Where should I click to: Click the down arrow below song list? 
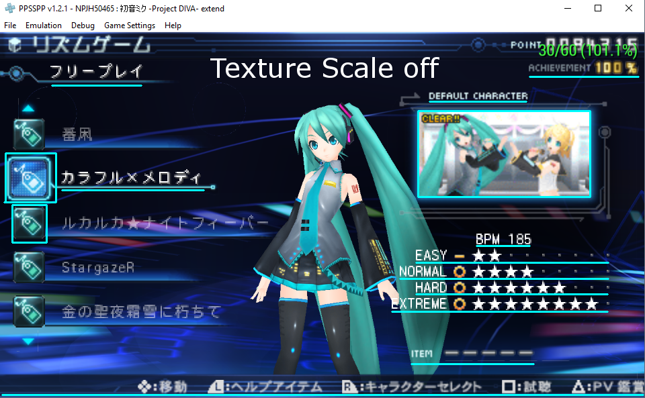click(28, 342)
